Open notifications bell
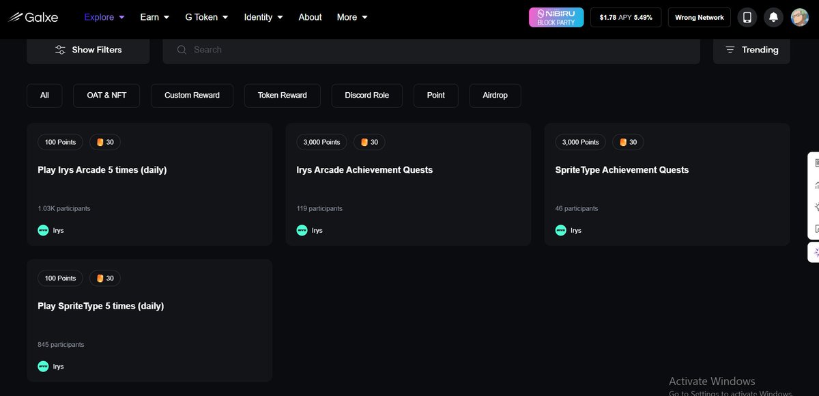 click(x=773, y=17)
